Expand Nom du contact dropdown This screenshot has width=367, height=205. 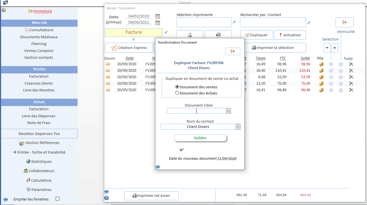click(238, 127)
